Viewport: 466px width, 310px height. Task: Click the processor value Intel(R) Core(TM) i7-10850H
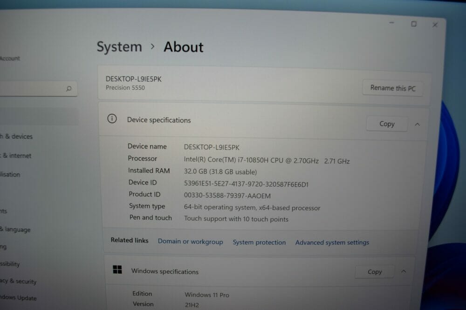(x=267, y=160)
